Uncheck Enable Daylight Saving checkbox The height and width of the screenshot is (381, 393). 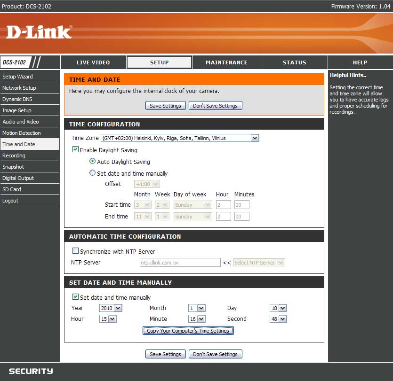coord(75,150)
